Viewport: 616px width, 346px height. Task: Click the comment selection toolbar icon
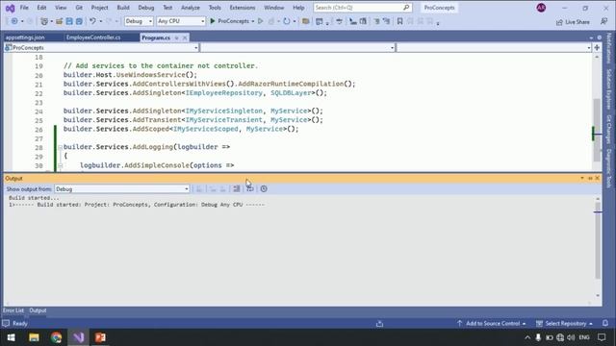(x=376, y=21)
